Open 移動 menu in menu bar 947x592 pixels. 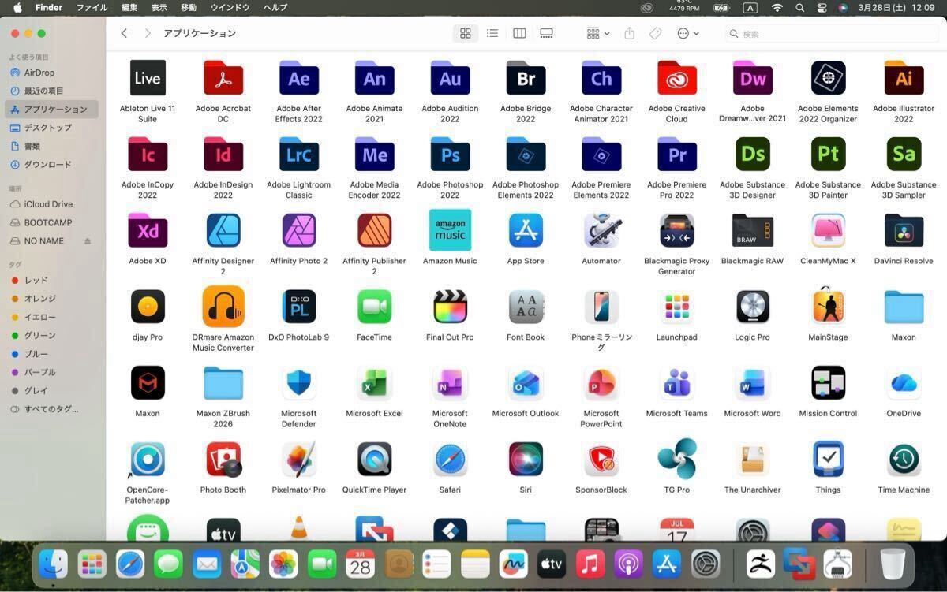click(189, 7)
